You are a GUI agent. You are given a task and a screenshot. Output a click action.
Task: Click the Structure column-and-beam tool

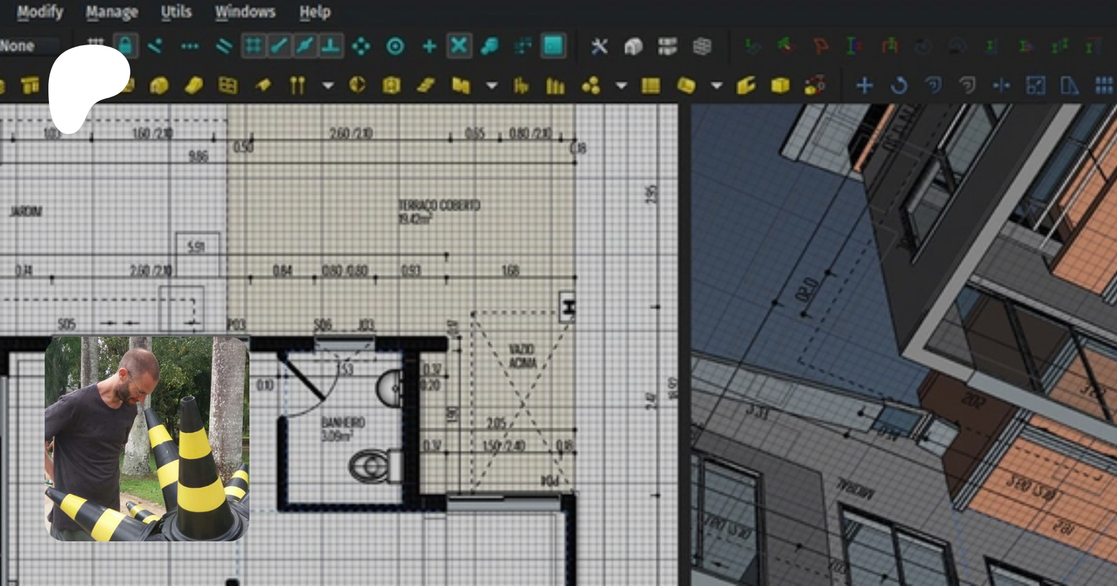coord(30,85)
